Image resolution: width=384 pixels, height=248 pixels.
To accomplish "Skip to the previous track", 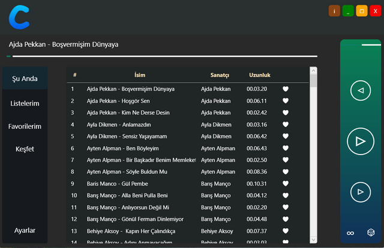I will coord(360,90).
